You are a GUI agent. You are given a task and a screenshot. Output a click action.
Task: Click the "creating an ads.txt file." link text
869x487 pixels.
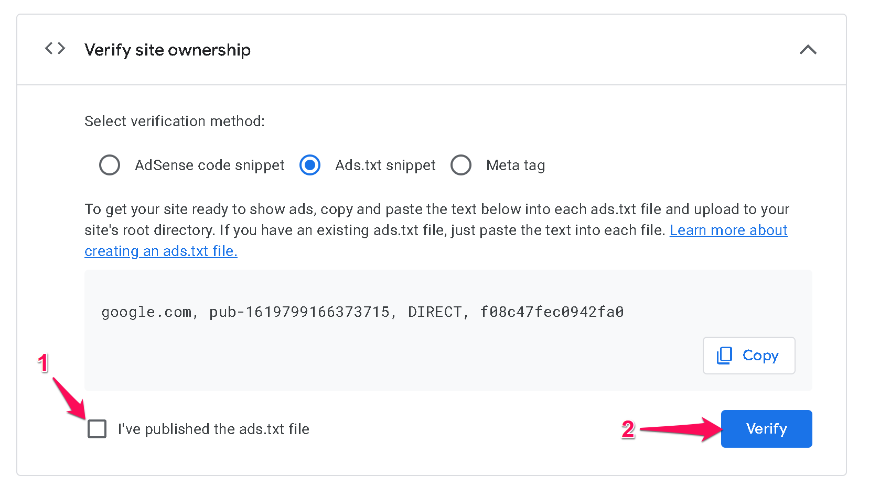[160, 251]
